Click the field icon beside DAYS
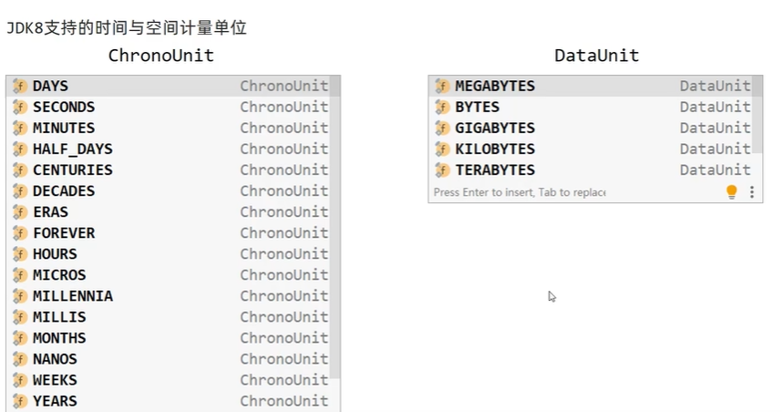The width and height of the screenshot is (782, 412). click(20, 87)
